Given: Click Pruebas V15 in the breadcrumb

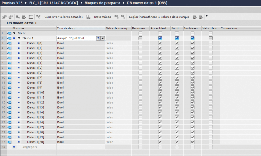Looking at the screenshot, I should [12, 3].
